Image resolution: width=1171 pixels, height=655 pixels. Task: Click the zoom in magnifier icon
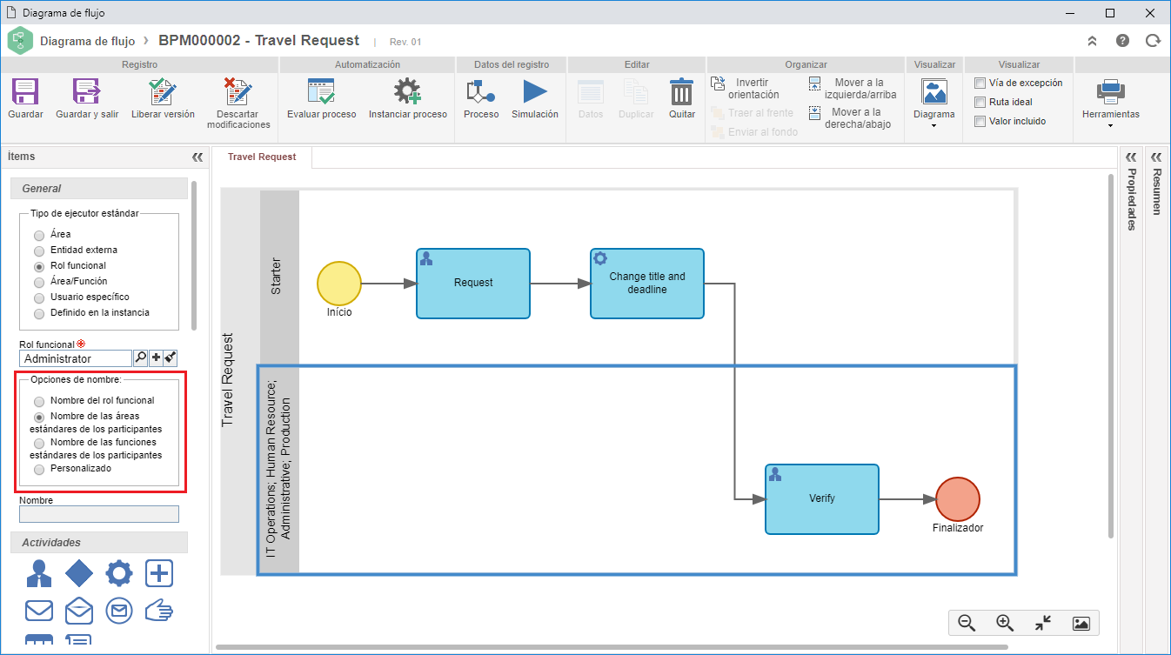pyautogui.click(x=1005, y=623)
